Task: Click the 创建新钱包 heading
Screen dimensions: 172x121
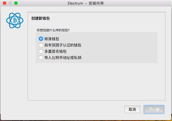Action: click(40, 18)
